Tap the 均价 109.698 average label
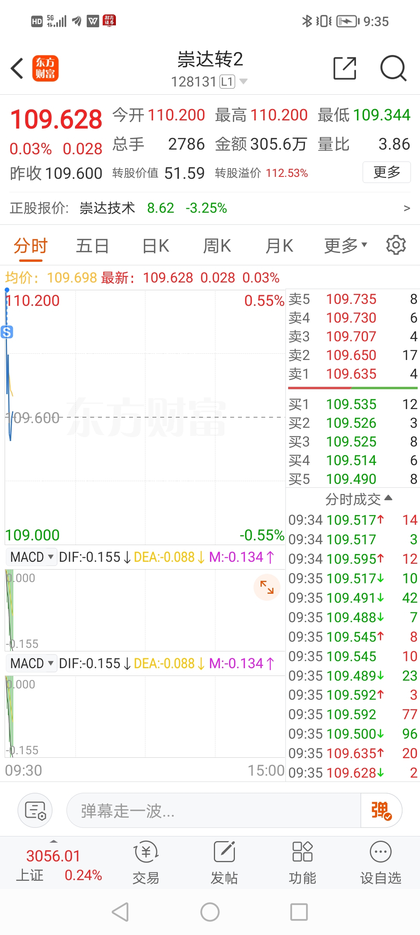420x935 pixels. coord(51,278)
